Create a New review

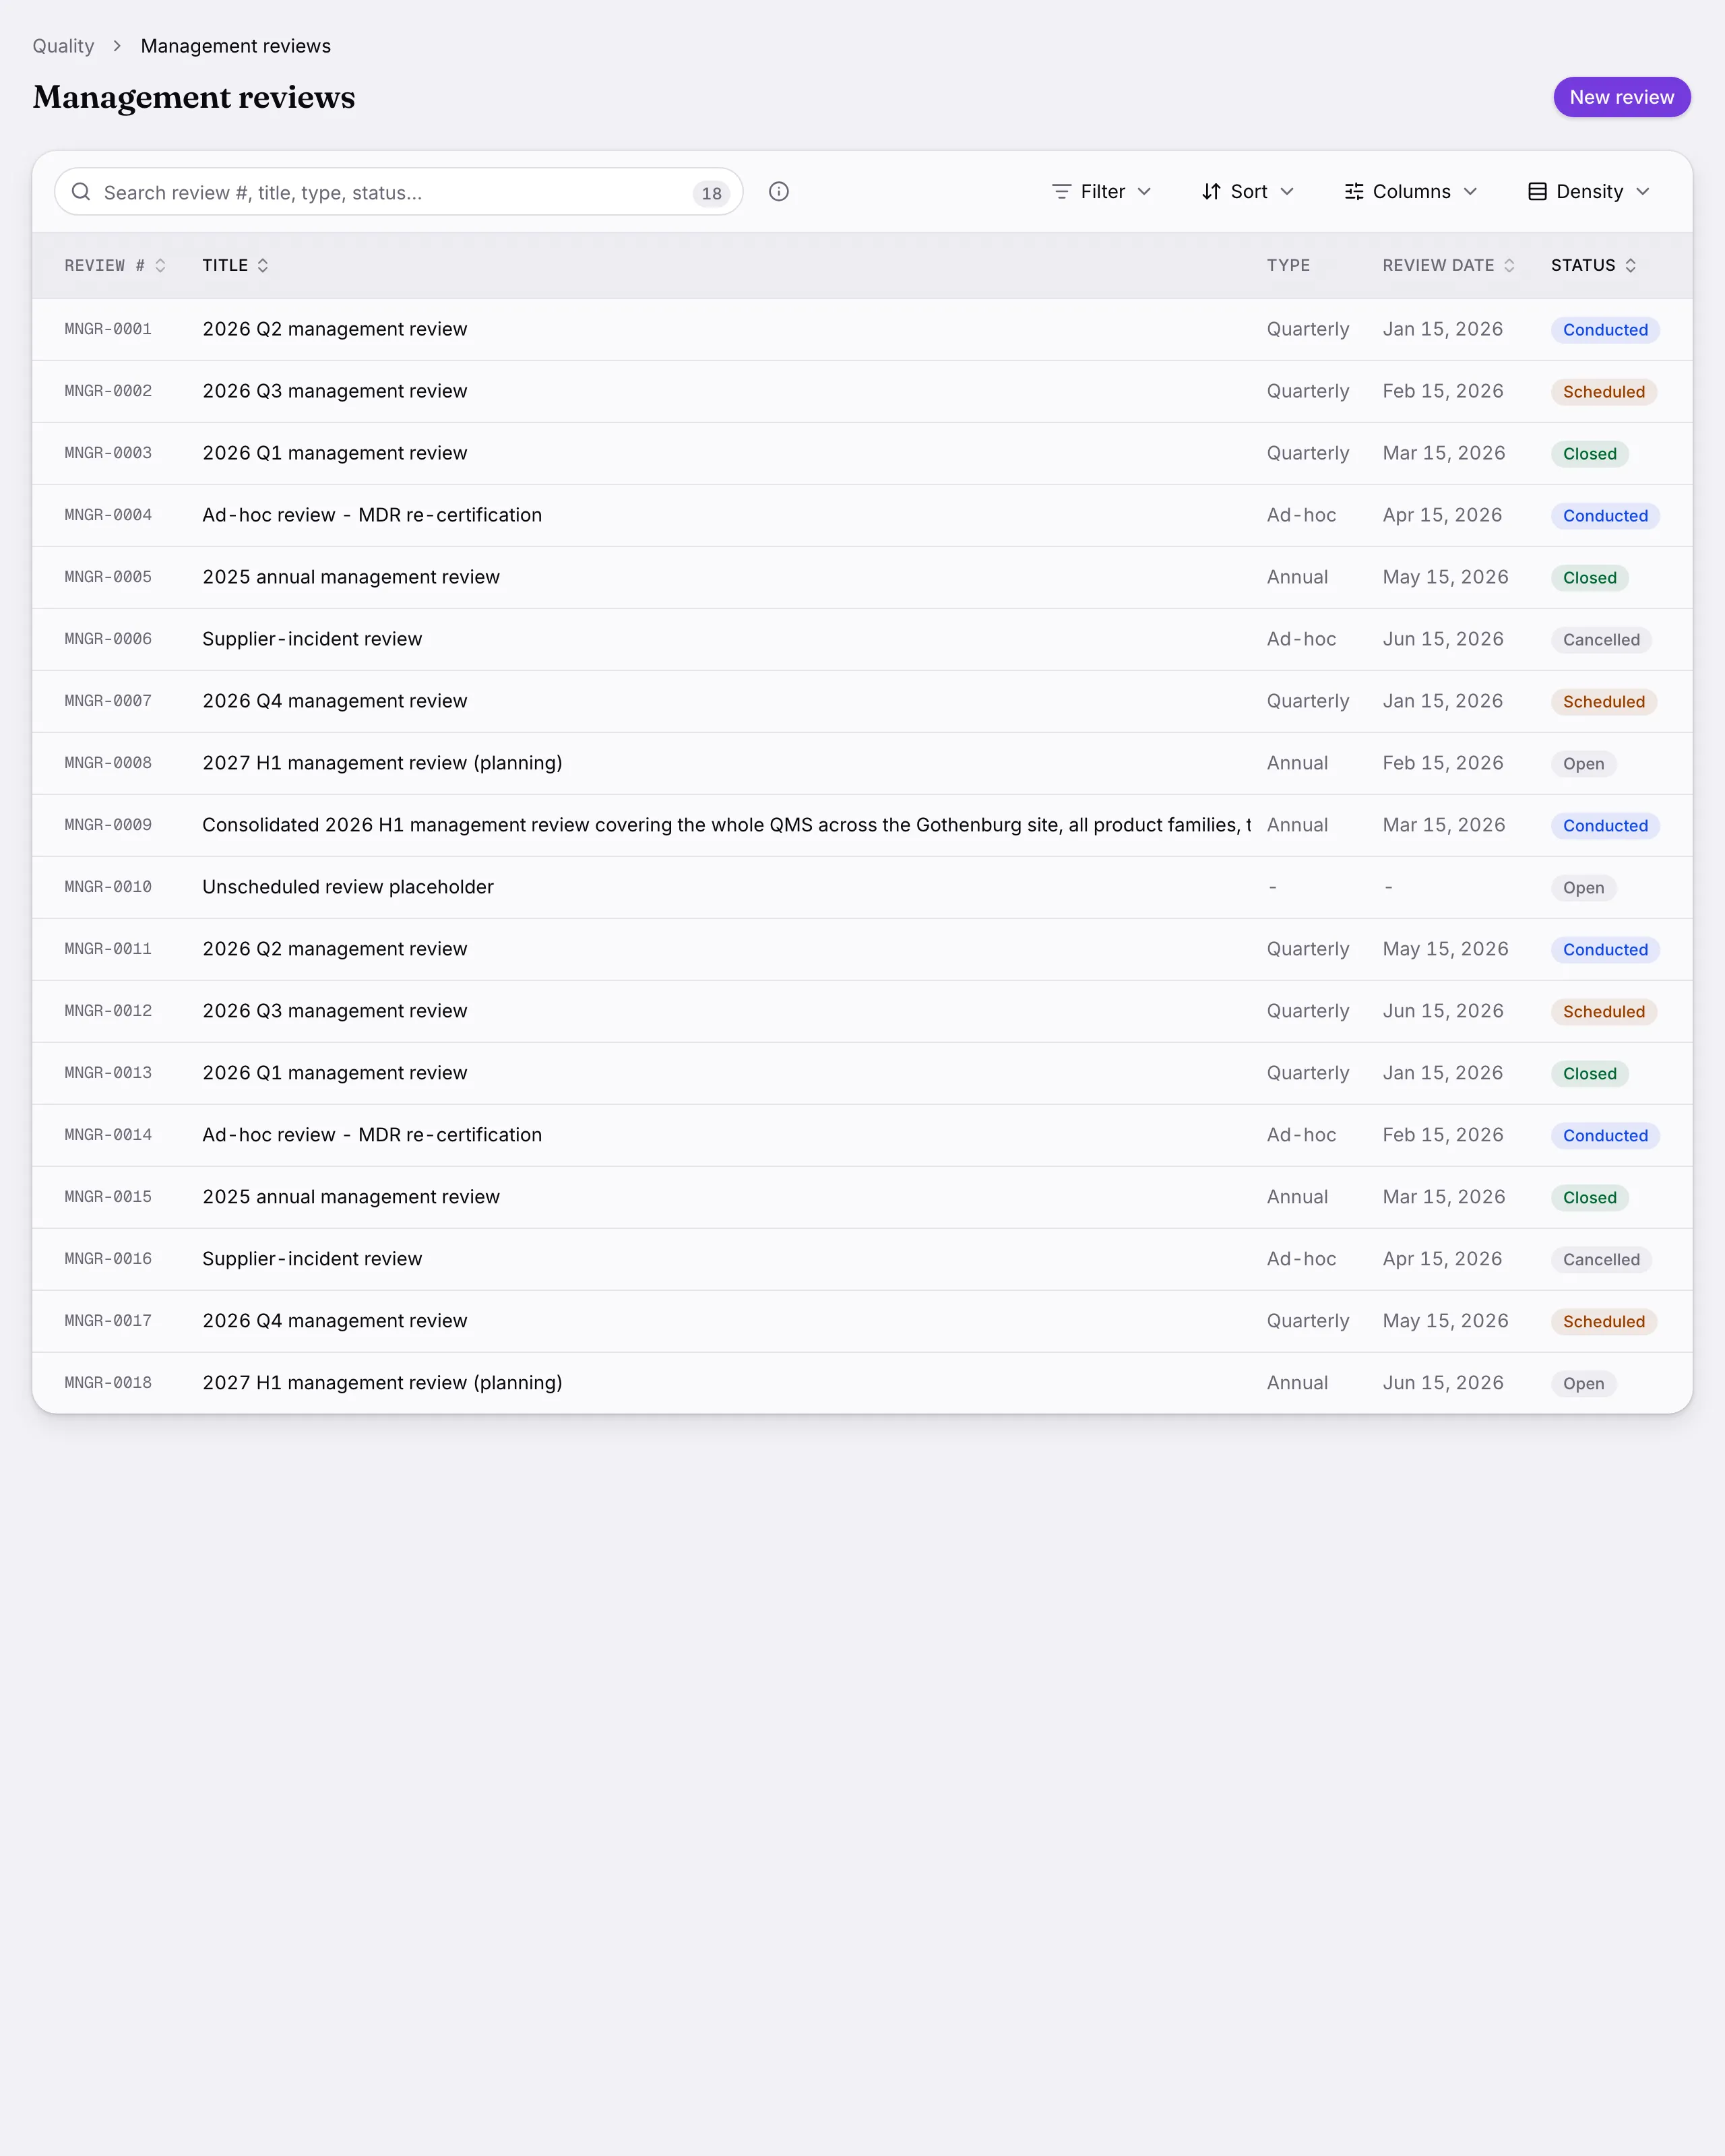coord(1621,97)
